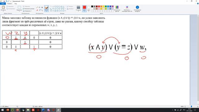Screen dimensions: 199x112
Task: Click Save icon in quick access toolbar
Action: pos(4,1)
